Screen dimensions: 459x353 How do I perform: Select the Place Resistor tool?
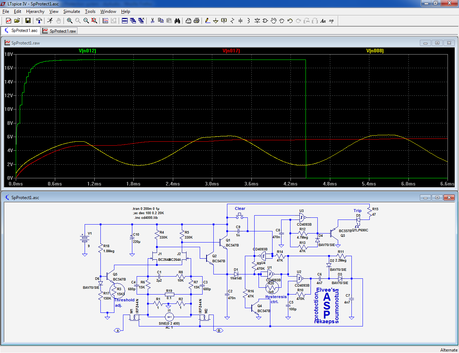pos(232,21)
